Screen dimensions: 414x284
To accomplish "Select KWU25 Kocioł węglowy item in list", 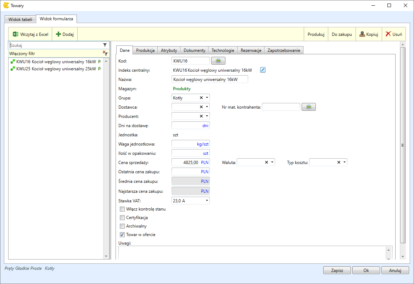I will coord(56,69).
